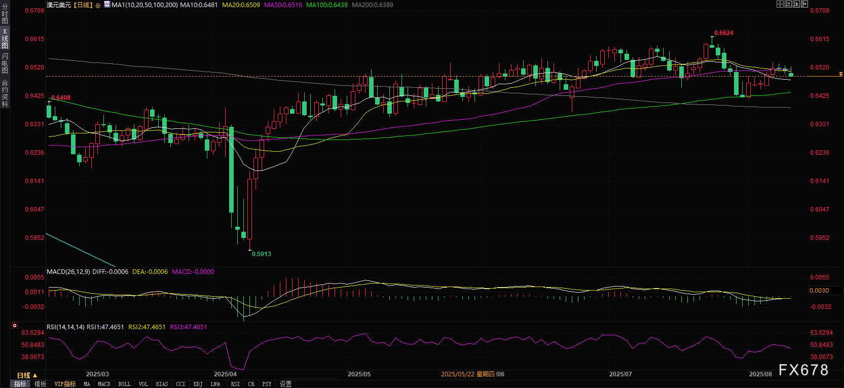Click the VIP指标 button
844x388 pixels.
tap(65, 384)
